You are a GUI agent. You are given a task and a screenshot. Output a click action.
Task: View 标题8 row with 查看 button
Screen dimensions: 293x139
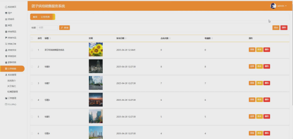252,66
